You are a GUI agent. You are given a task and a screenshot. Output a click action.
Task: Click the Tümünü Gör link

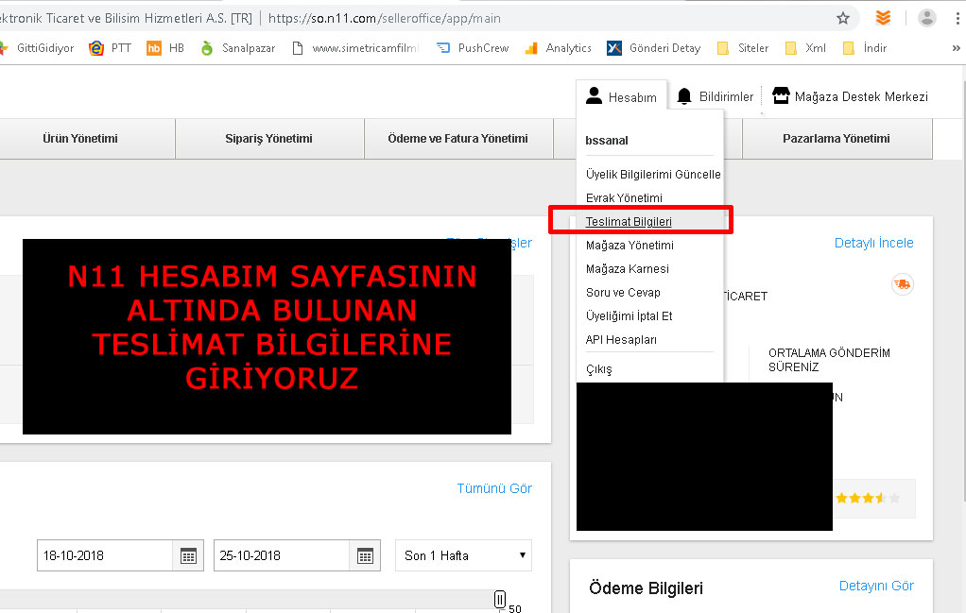[493, 488]
